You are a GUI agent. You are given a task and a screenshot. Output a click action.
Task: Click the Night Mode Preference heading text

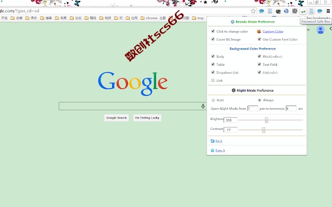click(255, 90)
